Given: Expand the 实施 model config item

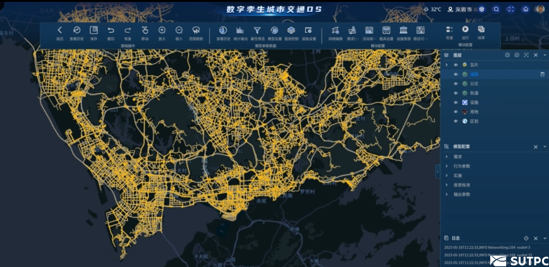Looking at the screenshot, I should [447, 175].
